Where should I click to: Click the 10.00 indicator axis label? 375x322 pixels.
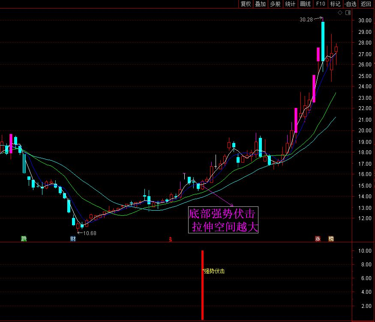point(365,250)
